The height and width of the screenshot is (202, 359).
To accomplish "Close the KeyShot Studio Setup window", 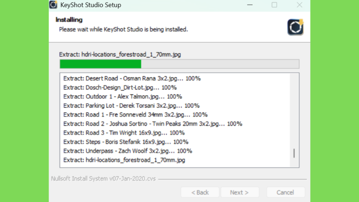I will point(299,5).
